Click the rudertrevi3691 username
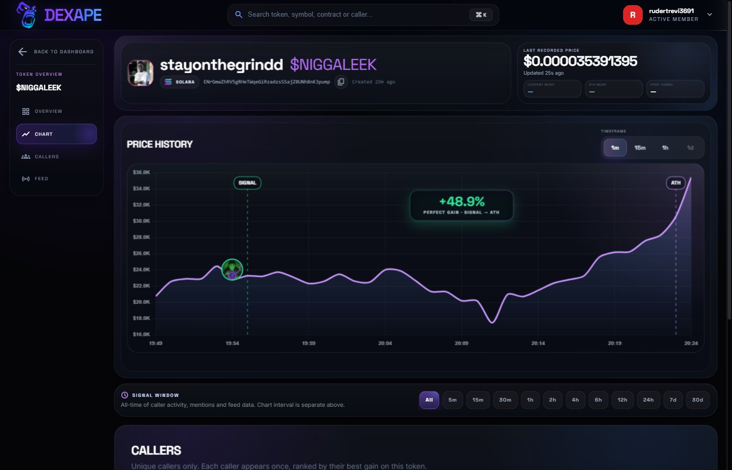This screenshot has width=732, height=470. pos(671,11)
